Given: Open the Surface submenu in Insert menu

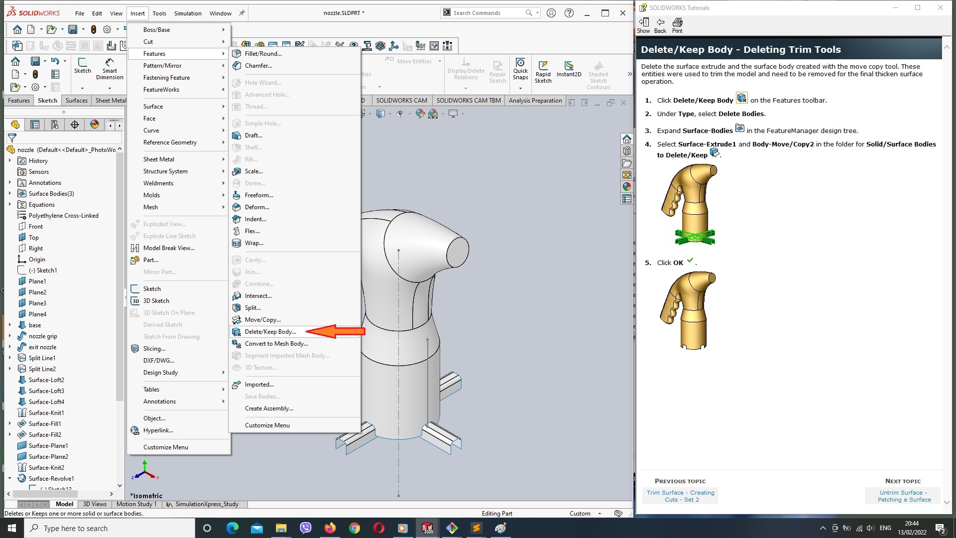Looking at the screenshot, I should (x=179, y=107).
